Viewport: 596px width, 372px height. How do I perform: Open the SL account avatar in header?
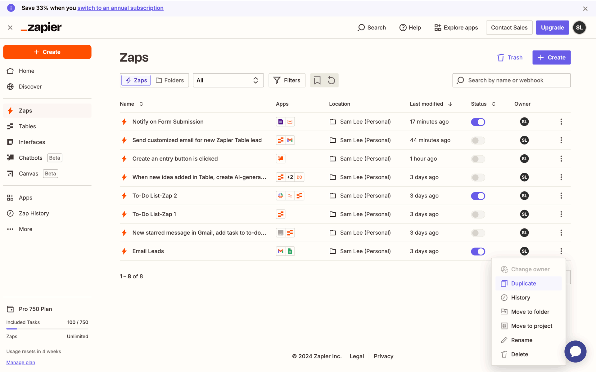click(579, 28)
